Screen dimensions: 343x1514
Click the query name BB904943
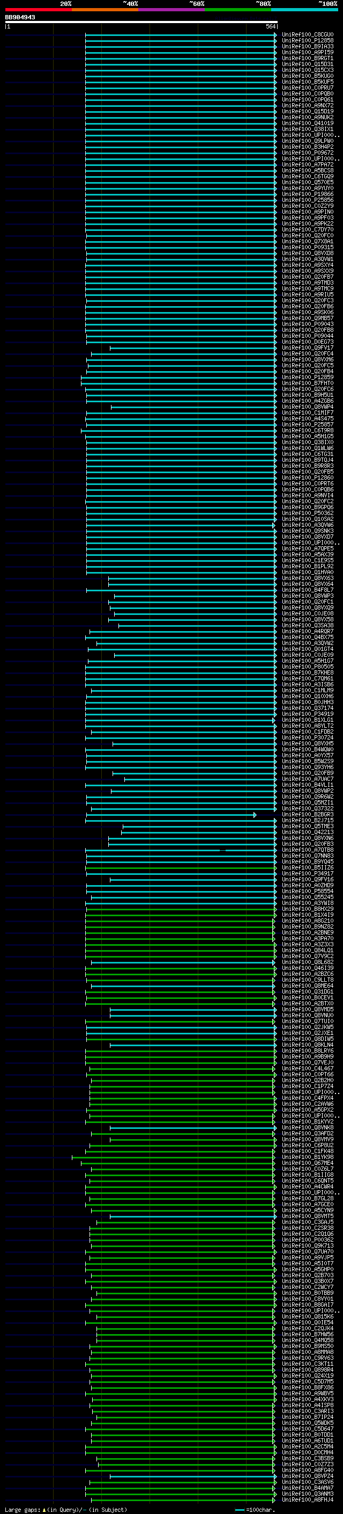(x=20, y=18)
